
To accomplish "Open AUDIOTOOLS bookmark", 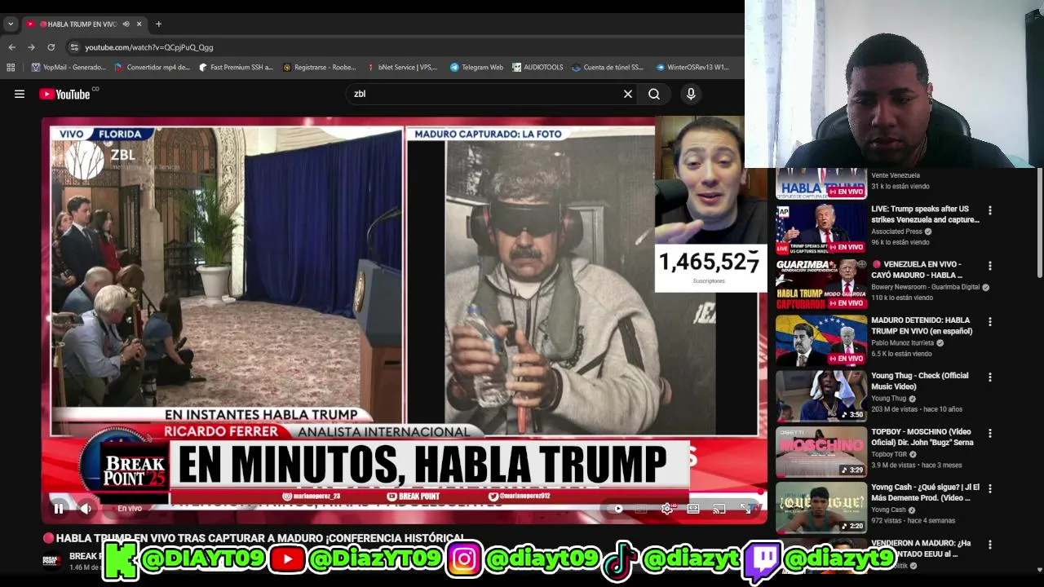I will (x=537, y=68).
